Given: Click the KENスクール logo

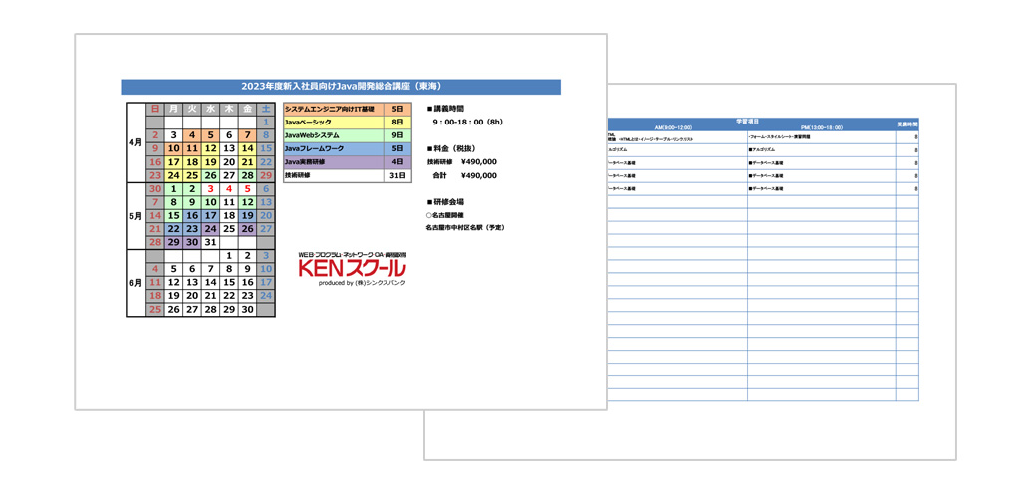Looking at the screenshot, I should (x=352, y=268).
